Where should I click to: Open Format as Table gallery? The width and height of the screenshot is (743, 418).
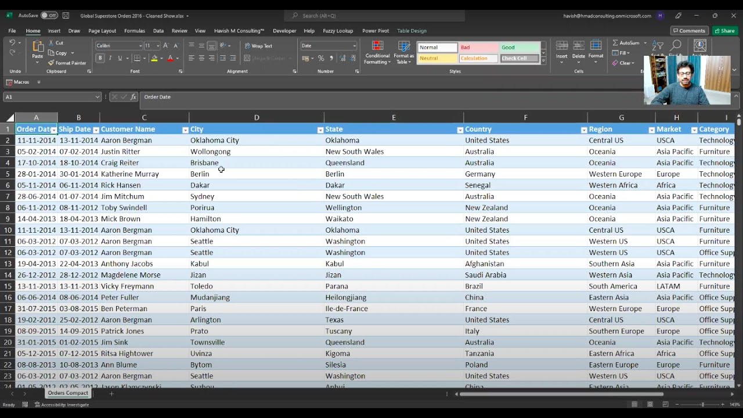tap(403, 53)
